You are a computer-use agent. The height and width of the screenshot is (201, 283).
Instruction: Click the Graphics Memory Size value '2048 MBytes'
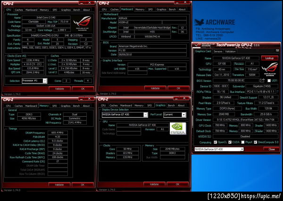(x=172, y=149)
